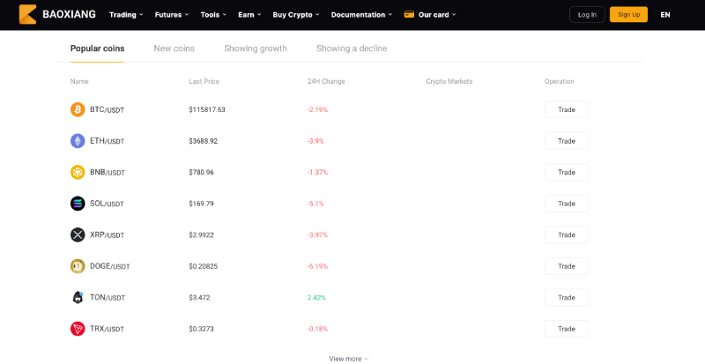Click Trade for SOL/USDT
The width and height of the screenshot is (705, 364).
pos(567,204)
